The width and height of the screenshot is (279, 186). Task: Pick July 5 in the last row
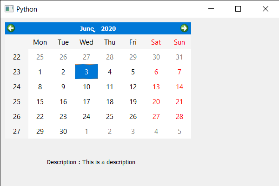click(179, 131)
